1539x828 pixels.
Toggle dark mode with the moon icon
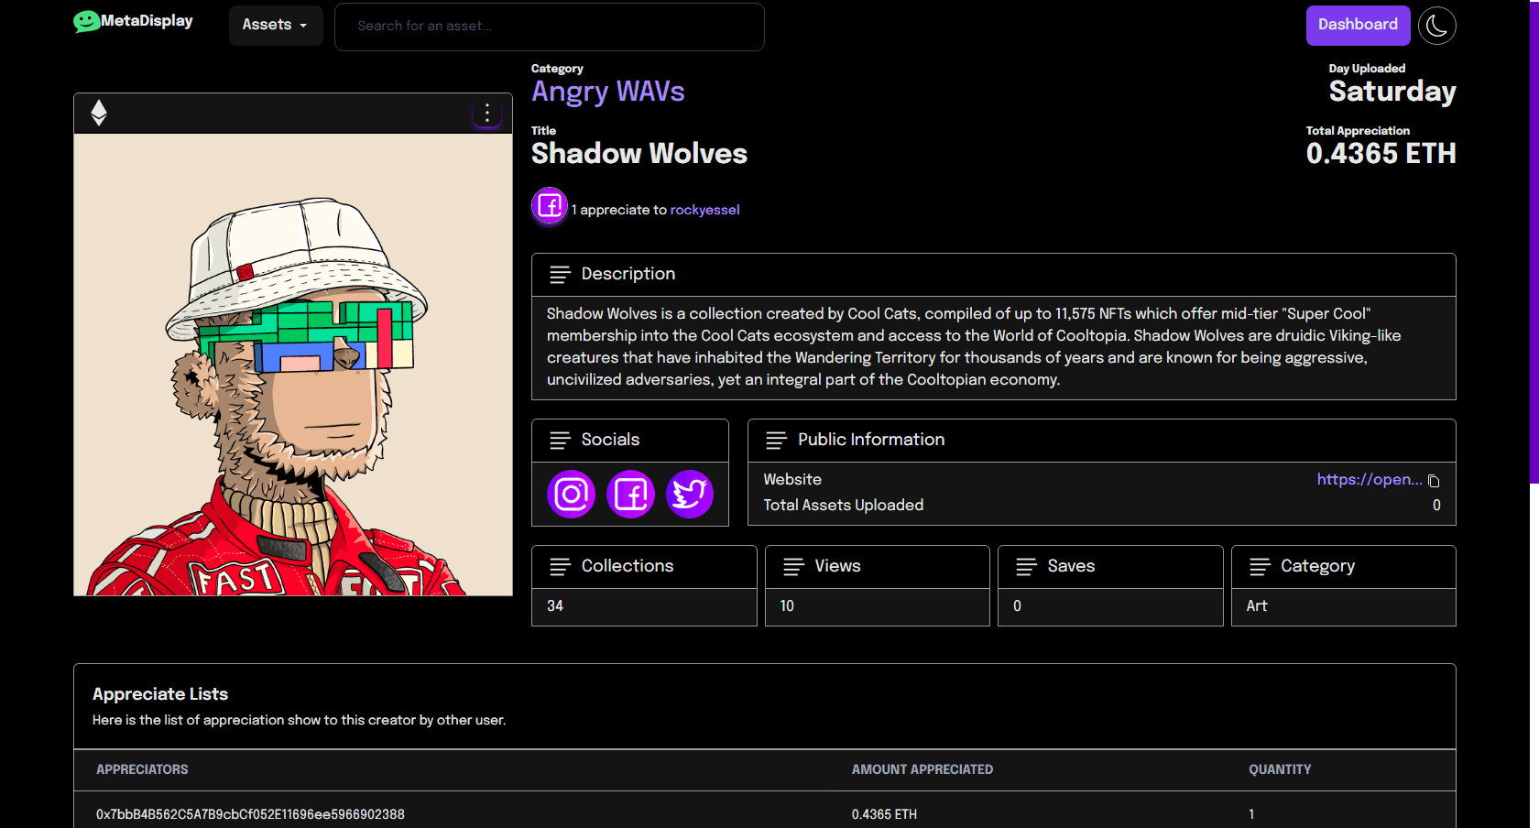(1436, 26)
